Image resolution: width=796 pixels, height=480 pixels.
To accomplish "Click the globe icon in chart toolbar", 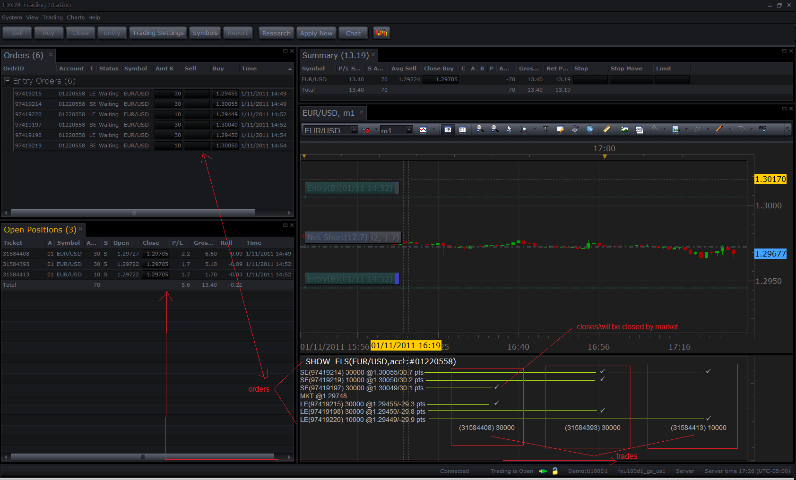I will [x=589, y=129].
